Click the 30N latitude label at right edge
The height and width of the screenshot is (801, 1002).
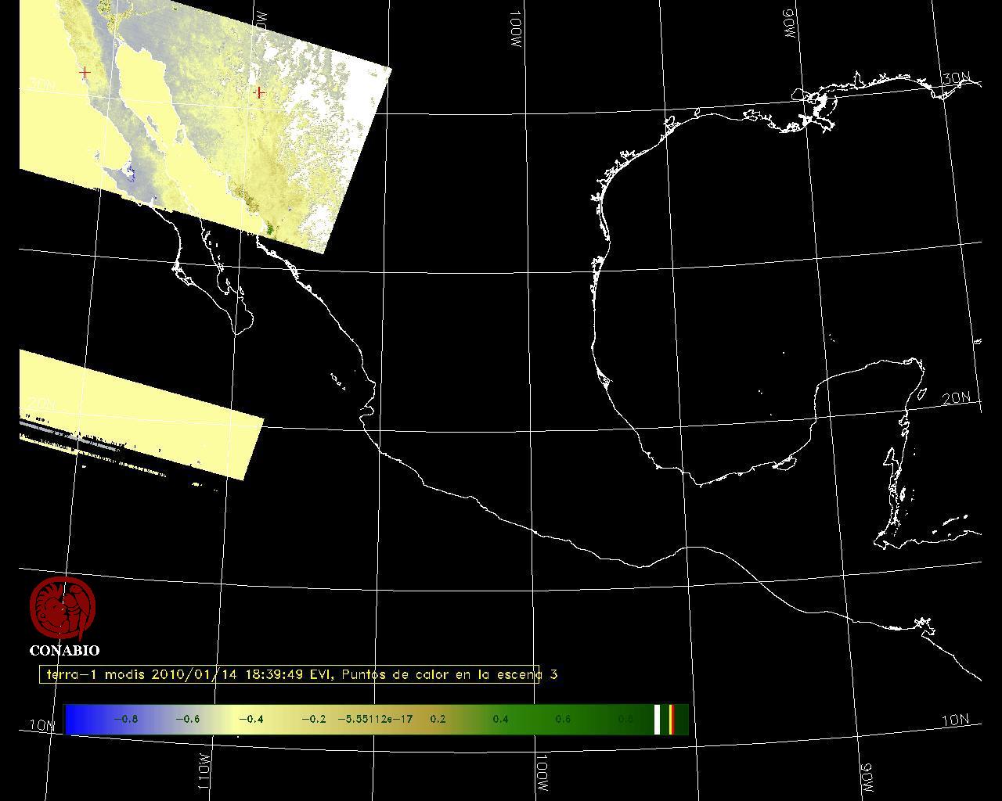pos(956,79)
